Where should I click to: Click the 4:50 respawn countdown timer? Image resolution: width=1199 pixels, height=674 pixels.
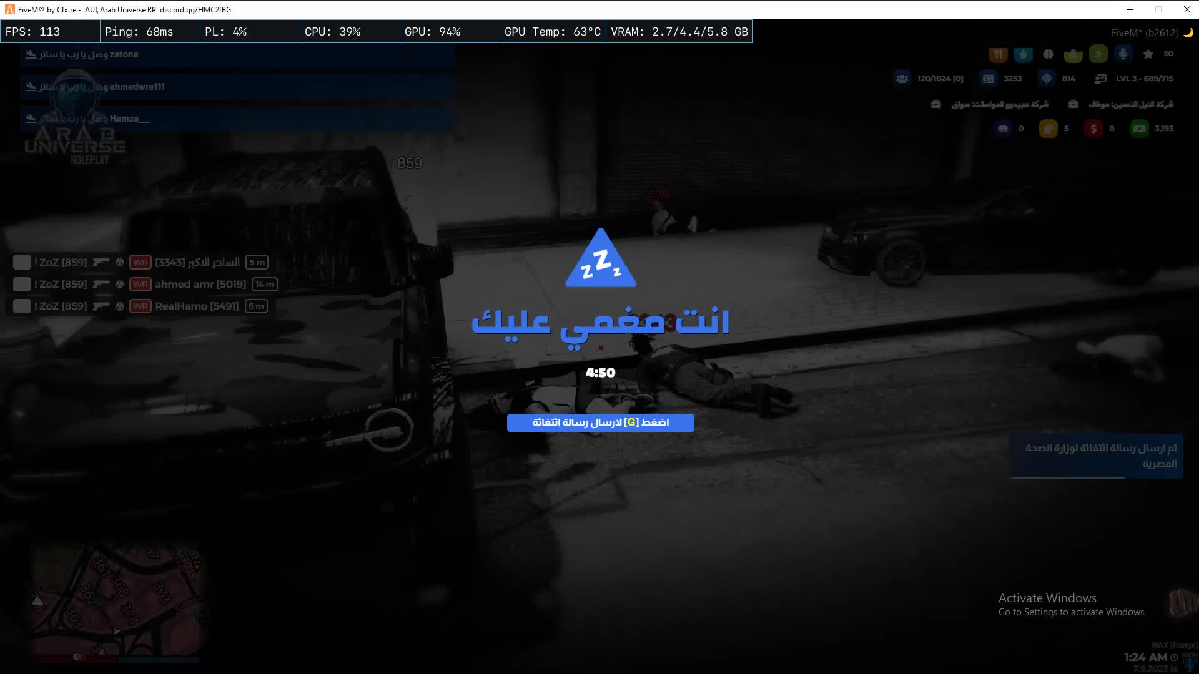[600, 373]
